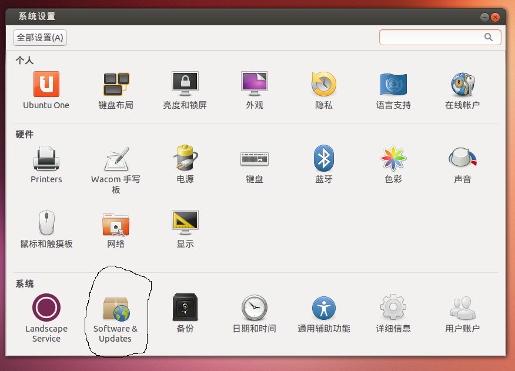Click the 全部设置(A) button

tap(40, 38)
